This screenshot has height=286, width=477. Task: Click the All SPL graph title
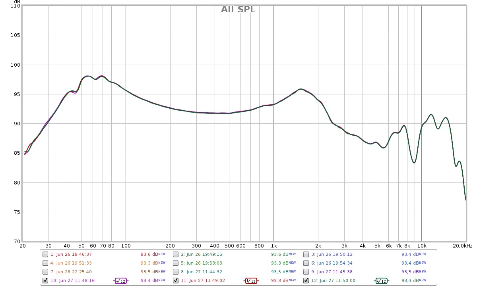click(238, 10)
